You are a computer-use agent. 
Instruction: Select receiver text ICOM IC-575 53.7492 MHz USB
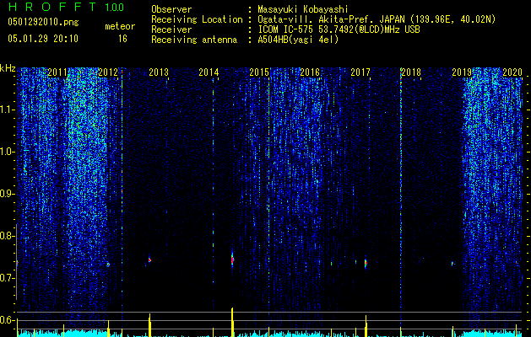[x=339, y=29]
